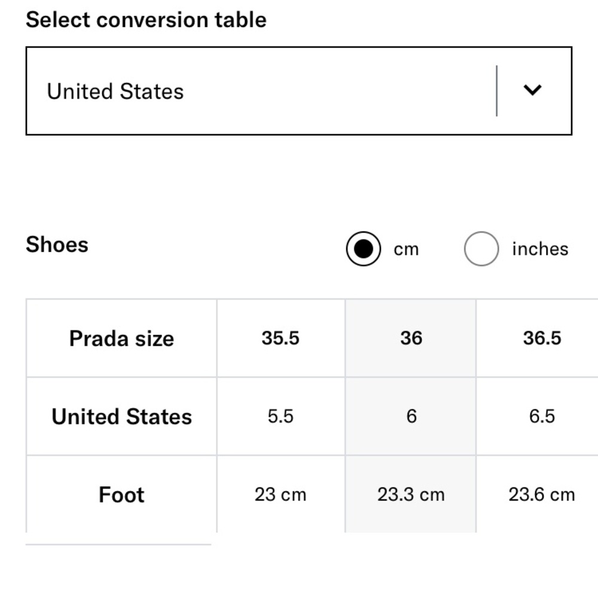Click the inches label text
The width and height of the screenshot is (598, 598).
(x=540, y=249)
